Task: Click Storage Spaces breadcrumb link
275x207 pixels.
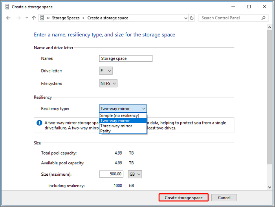Action: pos(66,18)
